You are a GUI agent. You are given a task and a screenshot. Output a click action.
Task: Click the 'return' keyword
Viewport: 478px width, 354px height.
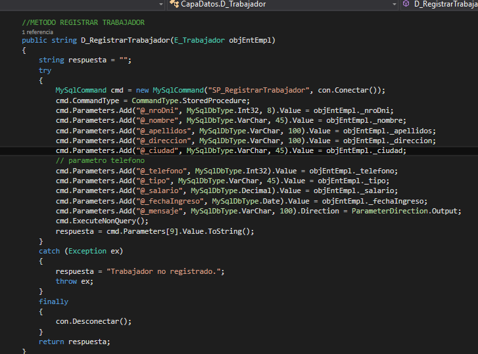51,342
